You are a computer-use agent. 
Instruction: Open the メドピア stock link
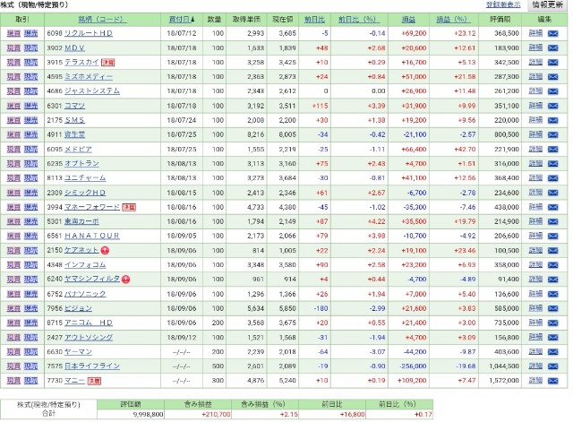point(78,150)
